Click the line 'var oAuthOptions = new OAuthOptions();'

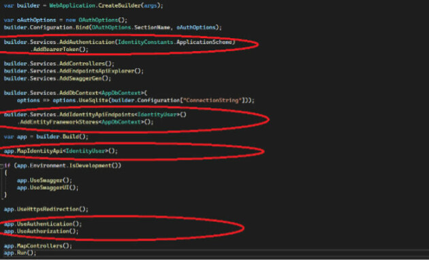point(65,20)
